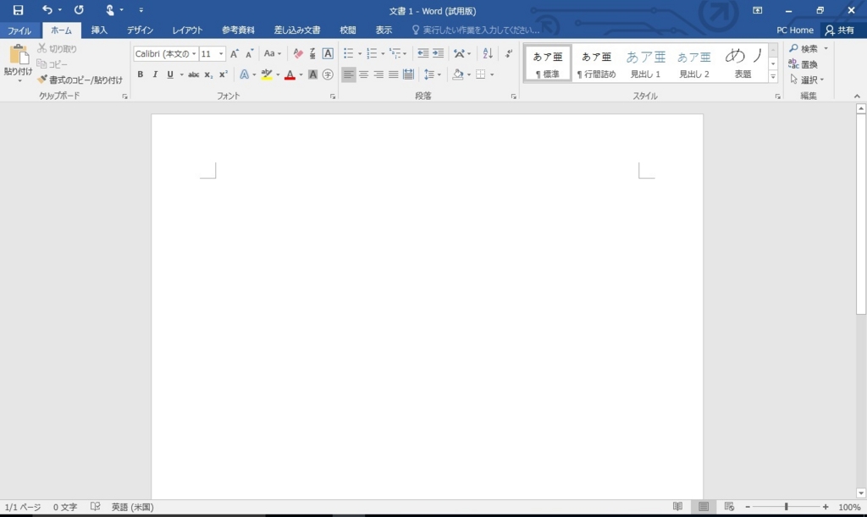This screenshot has width=867, height=517.
Task: Clear all formatting with the eraser icon
Action: (298, 53)
